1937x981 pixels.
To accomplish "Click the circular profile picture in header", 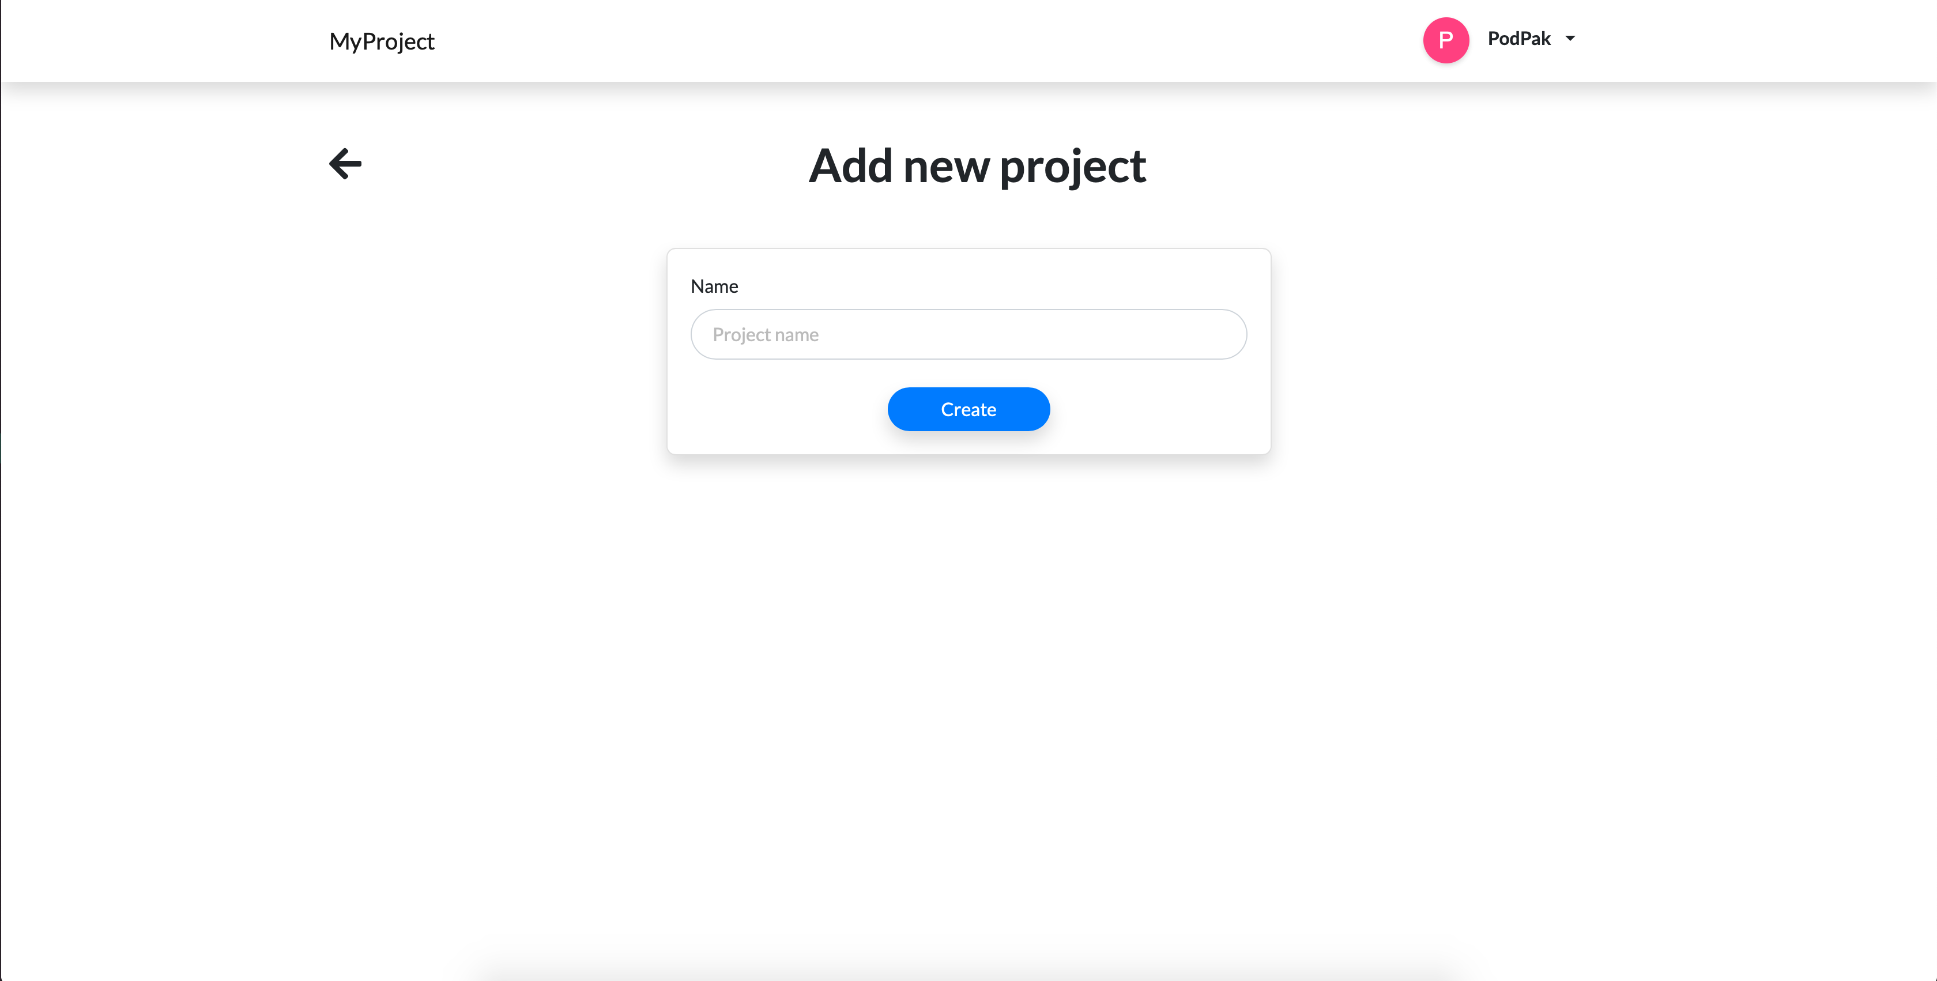I will coord(1445,40).
